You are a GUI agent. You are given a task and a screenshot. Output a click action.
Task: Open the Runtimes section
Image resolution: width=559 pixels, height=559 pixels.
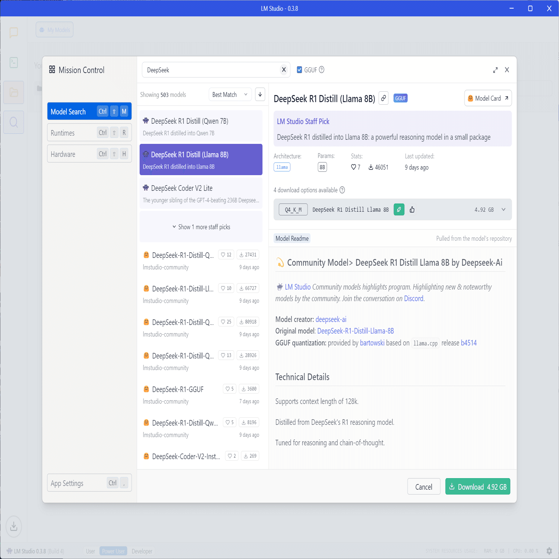(x=89, y=133)
